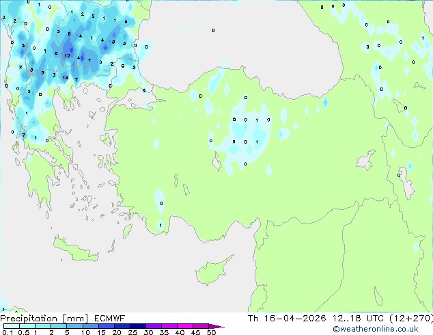The width and height of the screenshot is (433, 335).
Task: Click the 'Precipitation [mm]' title text
Action: (x=44, y=319)
